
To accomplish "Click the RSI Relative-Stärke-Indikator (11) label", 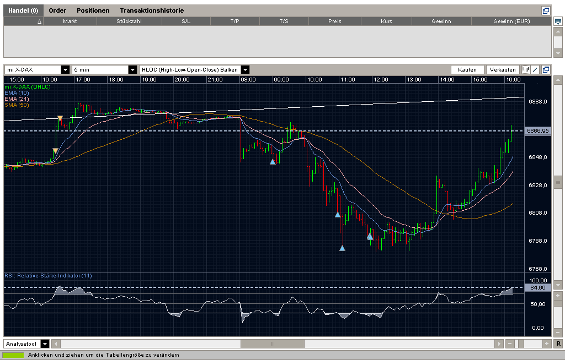I will click(48, 275).
